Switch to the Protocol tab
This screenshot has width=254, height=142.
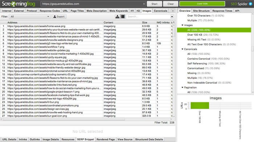point(32,11)
